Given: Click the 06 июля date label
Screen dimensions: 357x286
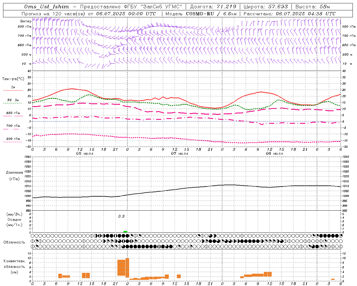Looking at the screenshot, I should pos(85,154).
